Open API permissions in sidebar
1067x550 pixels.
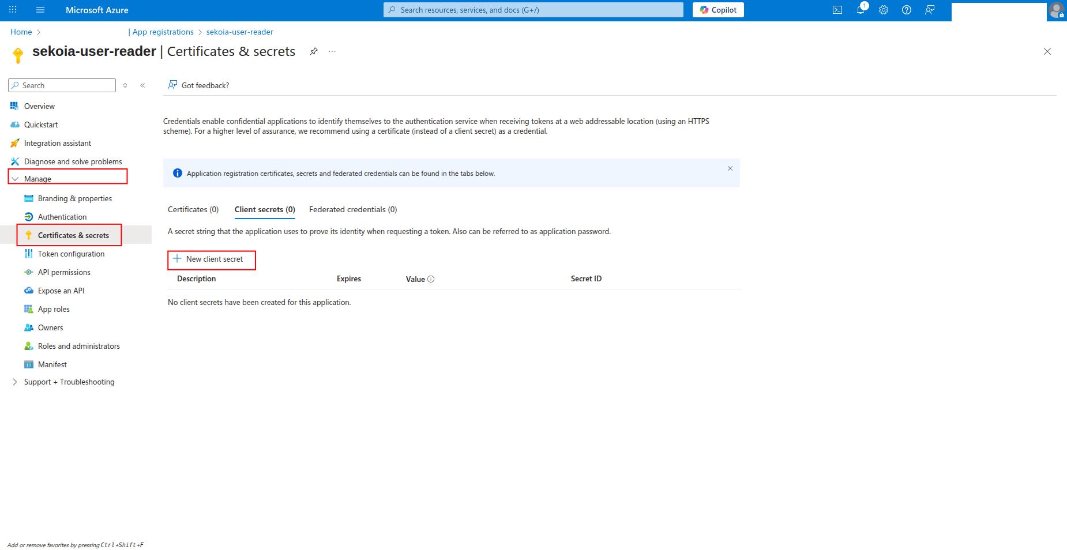click(x=64, y=272)
